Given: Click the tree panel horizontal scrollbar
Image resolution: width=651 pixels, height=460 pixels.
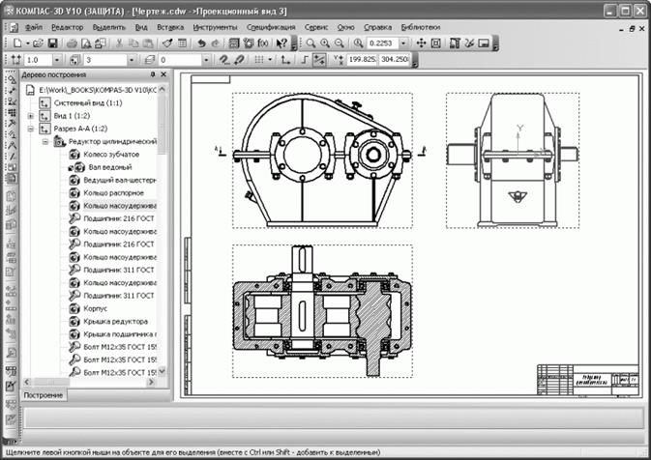Looking at the screenshot, I should (x=89, y=382).
